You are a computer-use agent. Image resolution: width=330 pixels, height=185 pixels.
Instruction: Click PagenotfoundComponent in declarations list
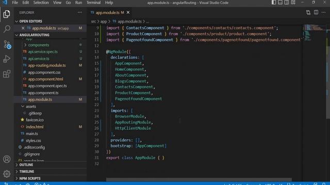(x=138, y=99)
